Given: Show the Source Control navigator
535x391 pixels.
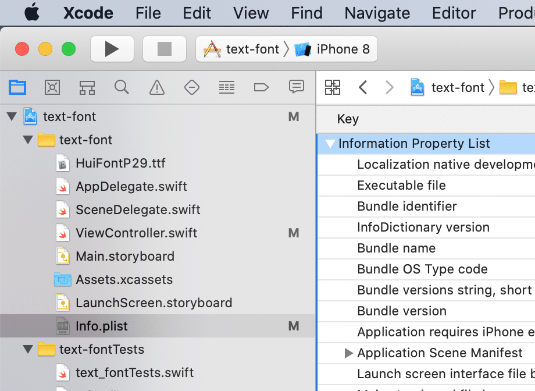Looking at the screenshot, I should tap(52, 87).
